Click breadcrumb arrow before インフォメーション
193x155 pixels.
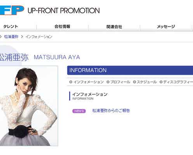pos(22,37)
